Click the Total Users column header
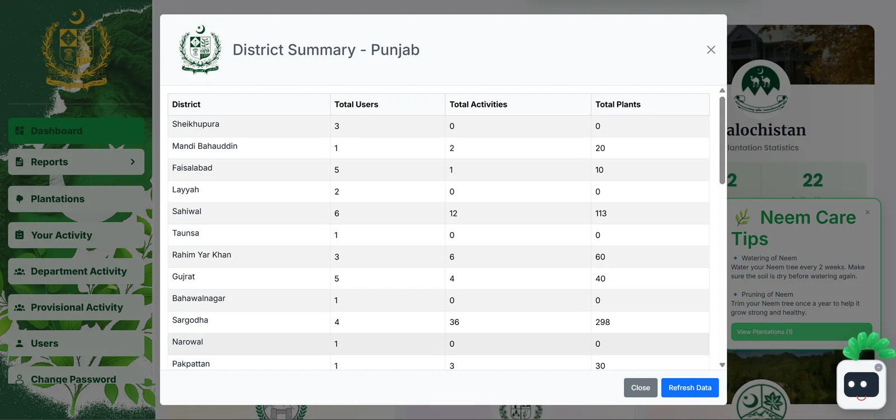The height and width of the screenshot is (420, 896). click(x=388, y=105)
